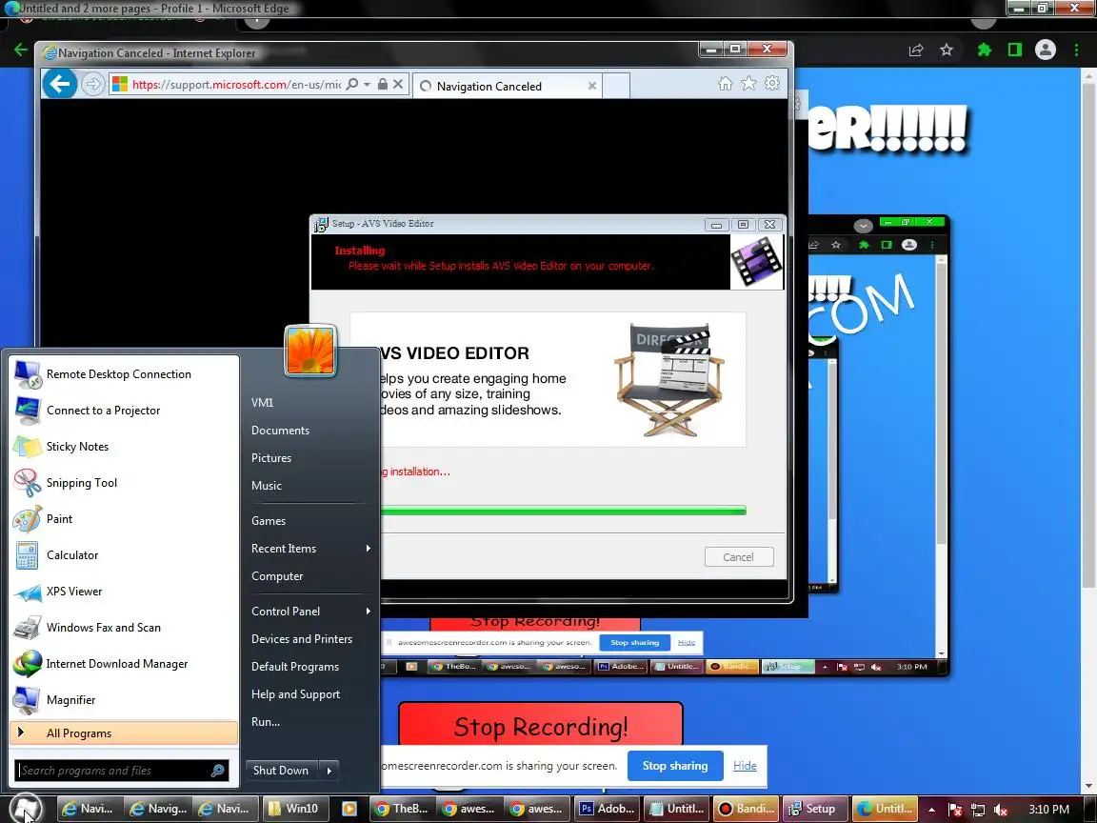1097x823 pixels.
Task: Launch XPS Viewer
Action: click(x=125, y=592)
